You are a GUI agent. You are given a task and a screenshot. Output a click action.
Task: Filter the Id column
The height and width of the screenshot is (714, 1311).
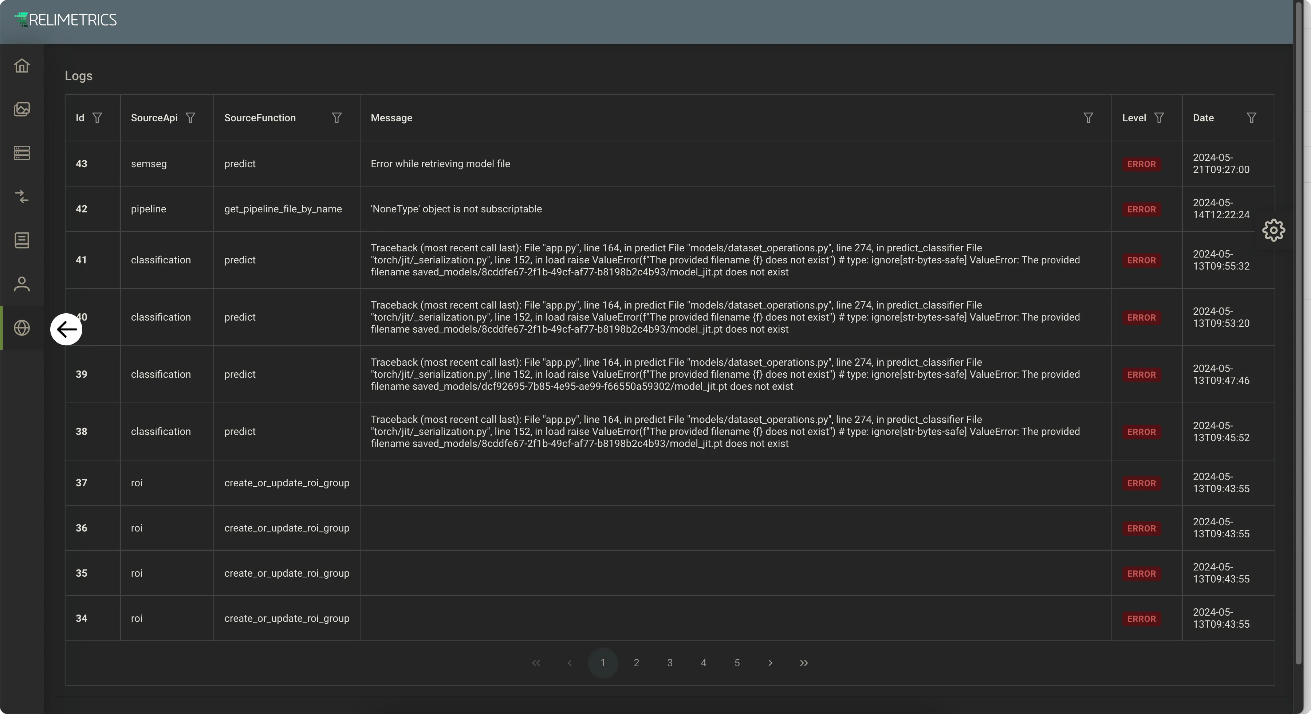pyautogui.click(x=97, y=118)
